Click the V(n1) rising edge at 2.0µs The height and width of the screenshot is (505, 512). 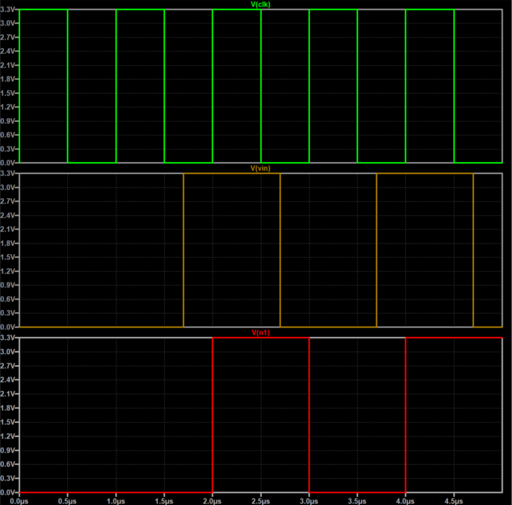[x=213, y=415]
